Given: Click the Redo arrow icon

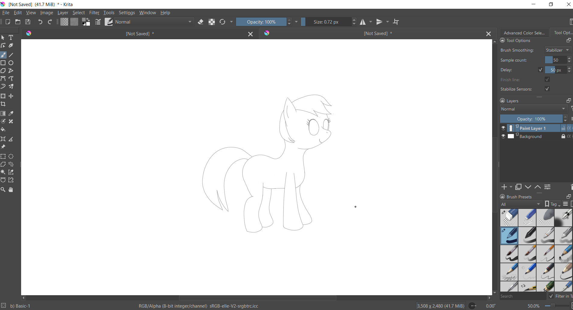Looking at the screenshot, I should click(50, 22).
